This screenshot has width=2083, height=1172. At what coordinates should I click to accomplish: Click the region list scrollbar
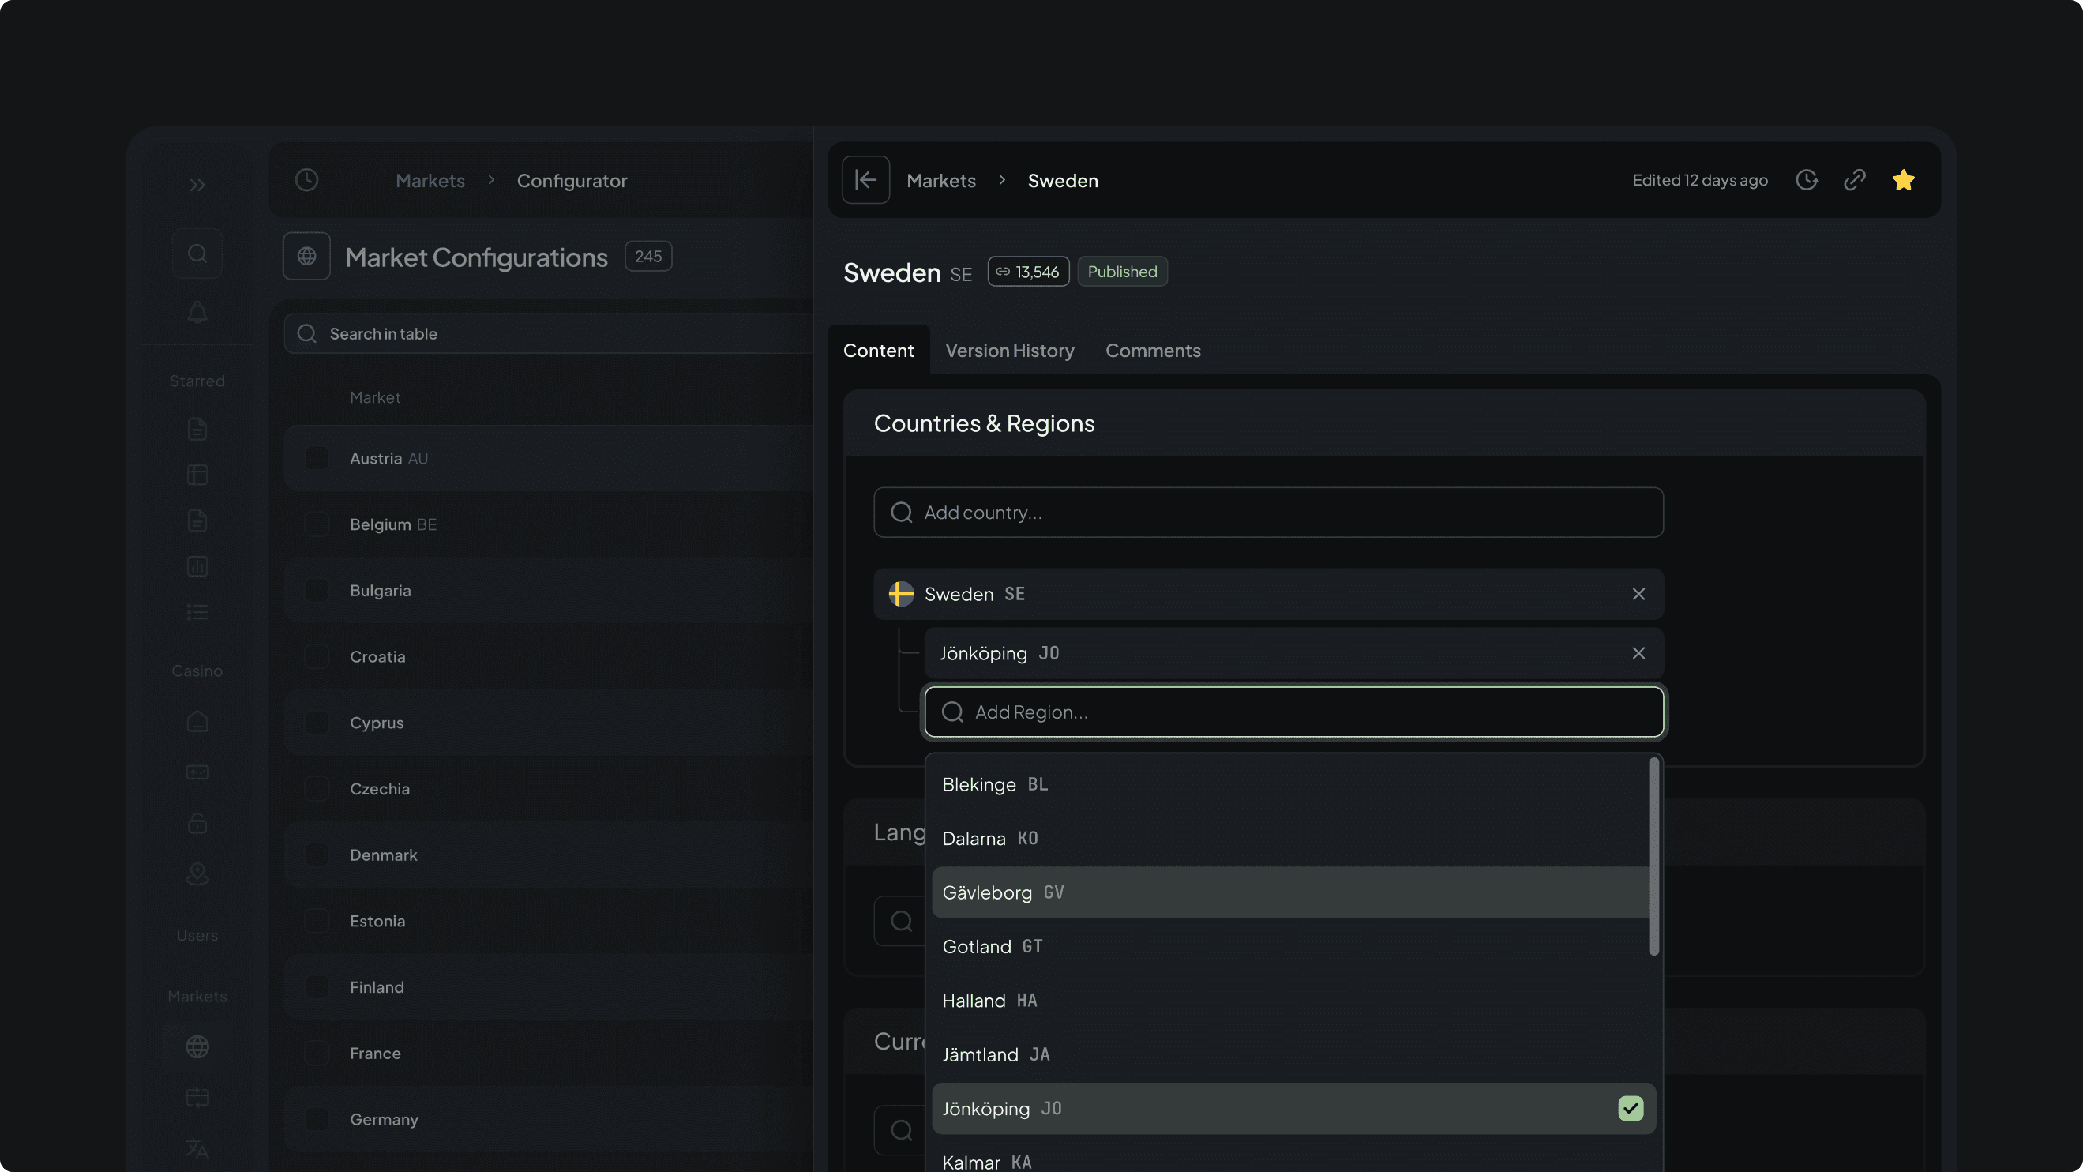coord(1653,856)
